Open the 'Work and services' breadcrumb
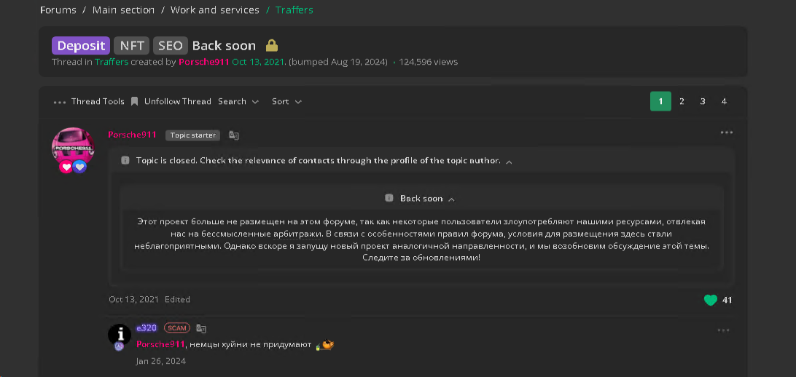Image resolution: width=796 pixels, height=377 pixels. coord(214,10)
